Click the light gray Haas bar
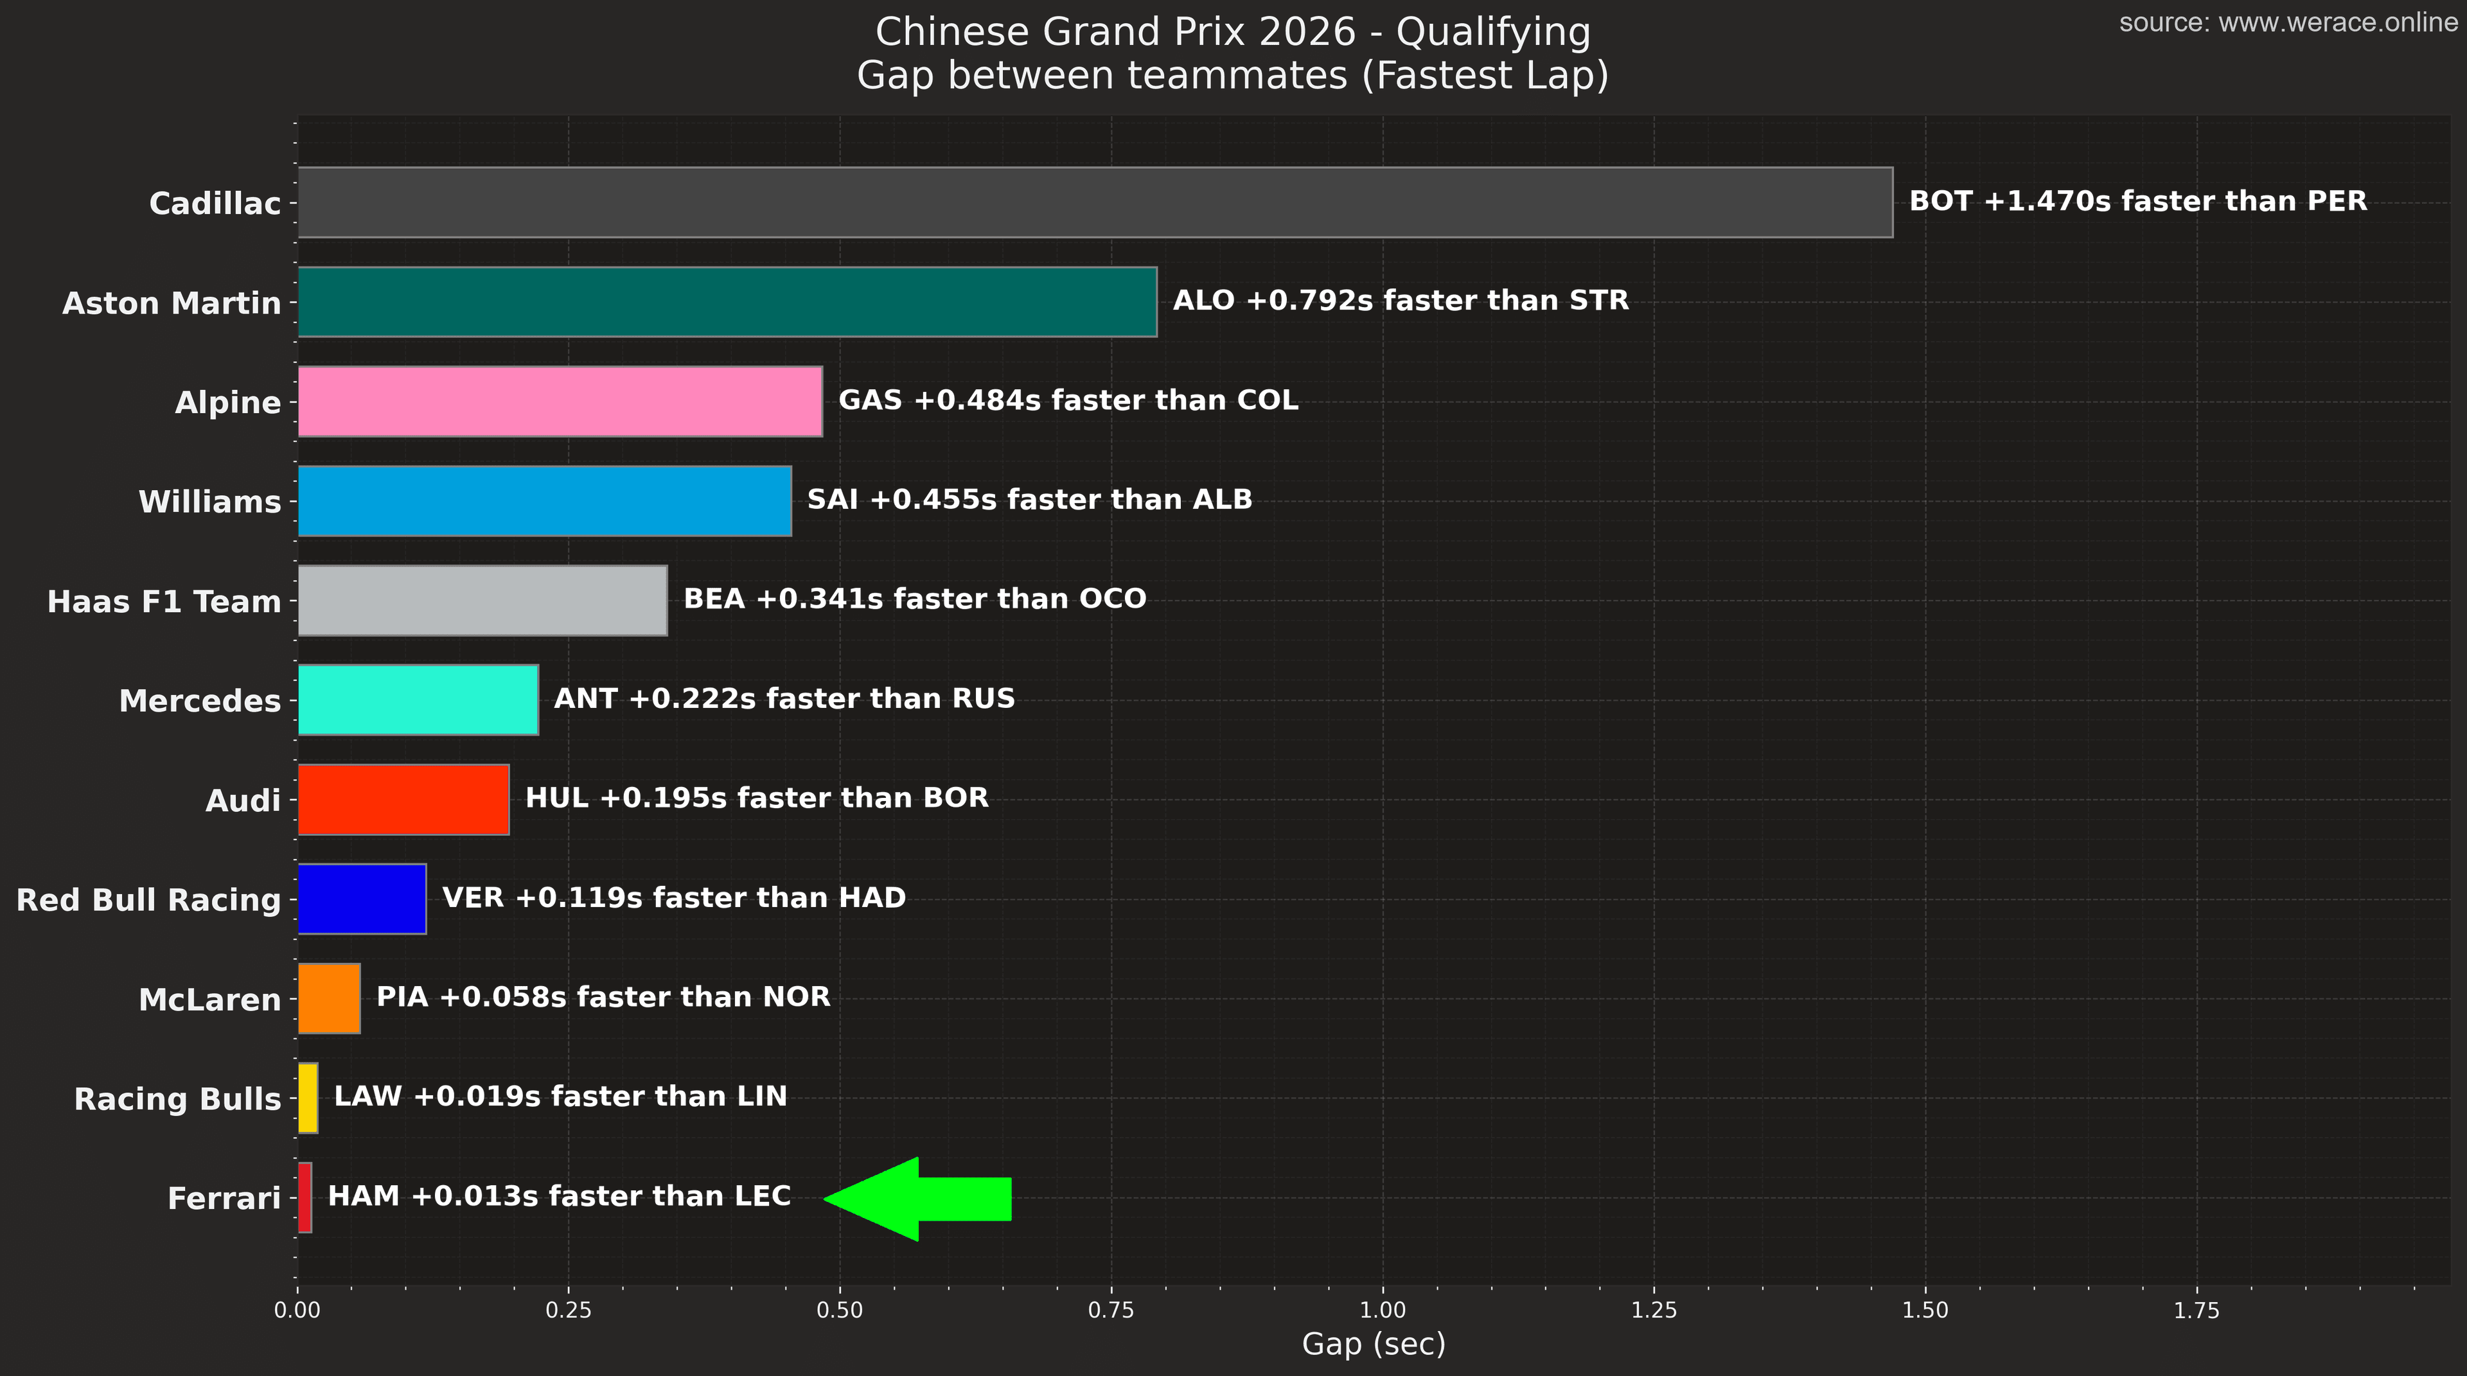The width and height of the screenshot is (2467, 1376). click(482, 601)
